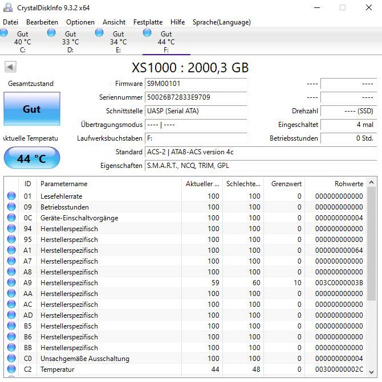Select drive C: status orb
The width and height of the screenshot is (382, 382).
pos(5,33)
